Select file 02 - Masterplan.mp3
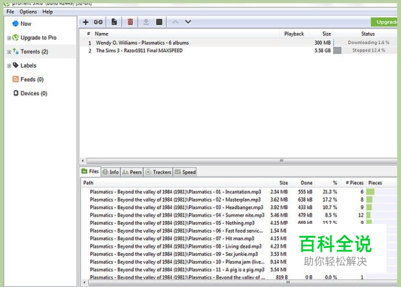This screenshot has height=287, width=401. [175, 199]
